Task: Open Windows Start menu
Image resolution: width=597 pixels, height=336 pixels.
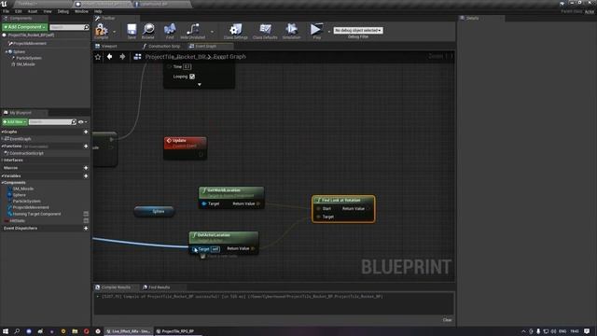Action: coord(6,331)
